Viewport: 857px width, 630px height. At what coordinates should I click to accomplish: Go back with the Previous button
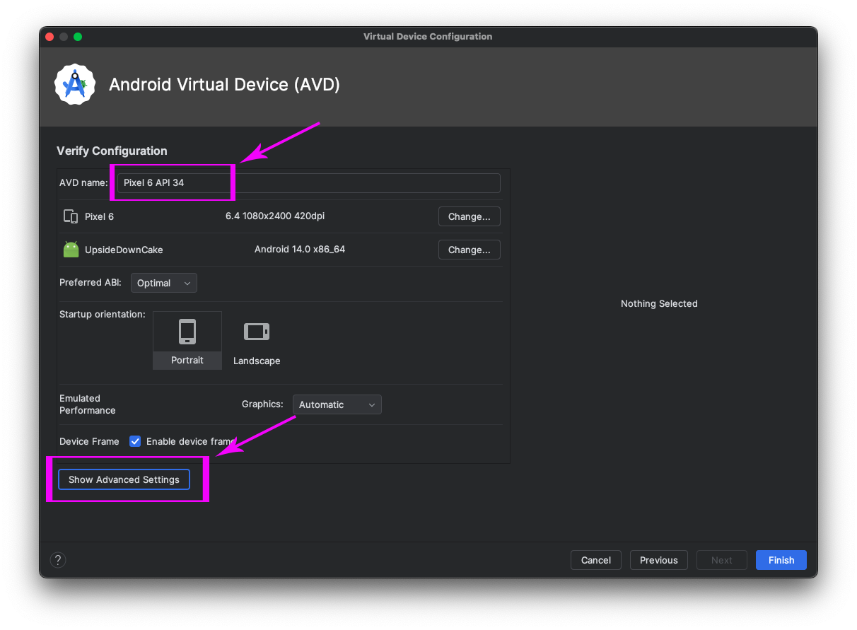[659, 560]
